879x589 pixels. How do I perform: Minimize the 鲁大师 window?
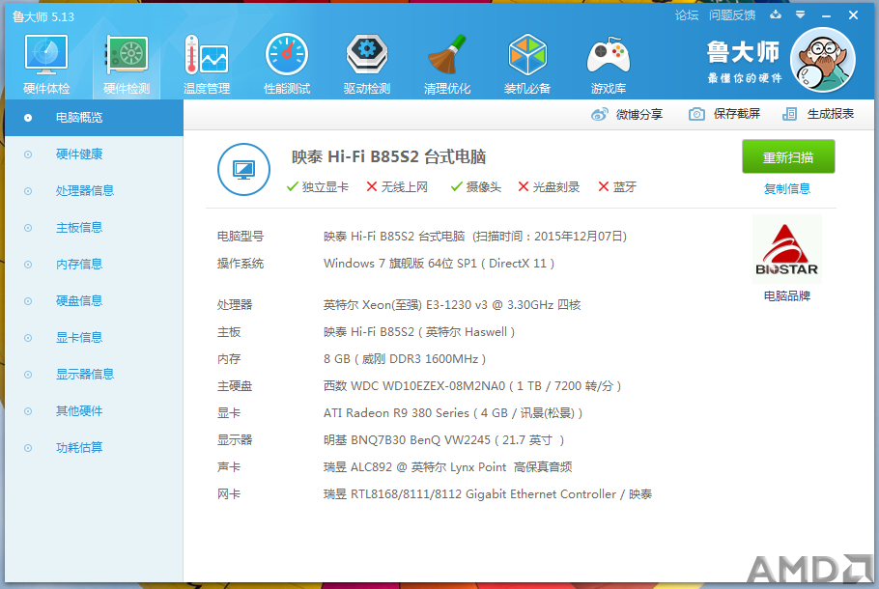[826, 15]
